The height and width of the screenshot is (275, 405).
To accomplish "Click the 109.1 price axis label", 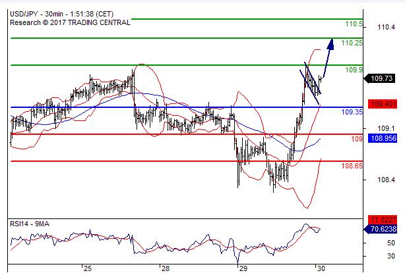I will click(x=386, y=128).
